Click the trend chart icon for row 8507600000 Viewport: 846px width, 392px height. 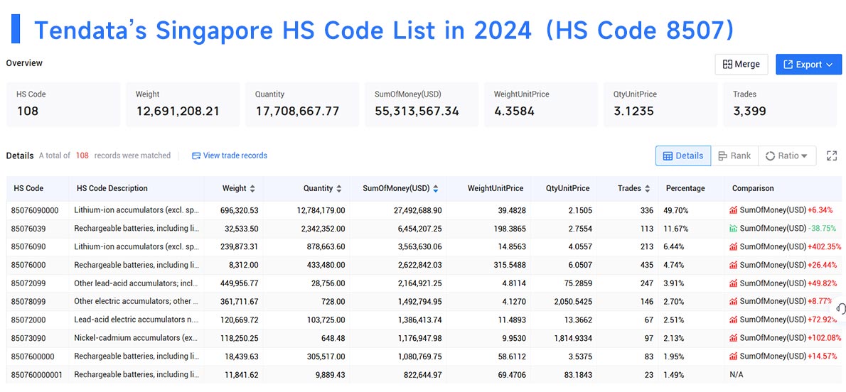[733, 356]
